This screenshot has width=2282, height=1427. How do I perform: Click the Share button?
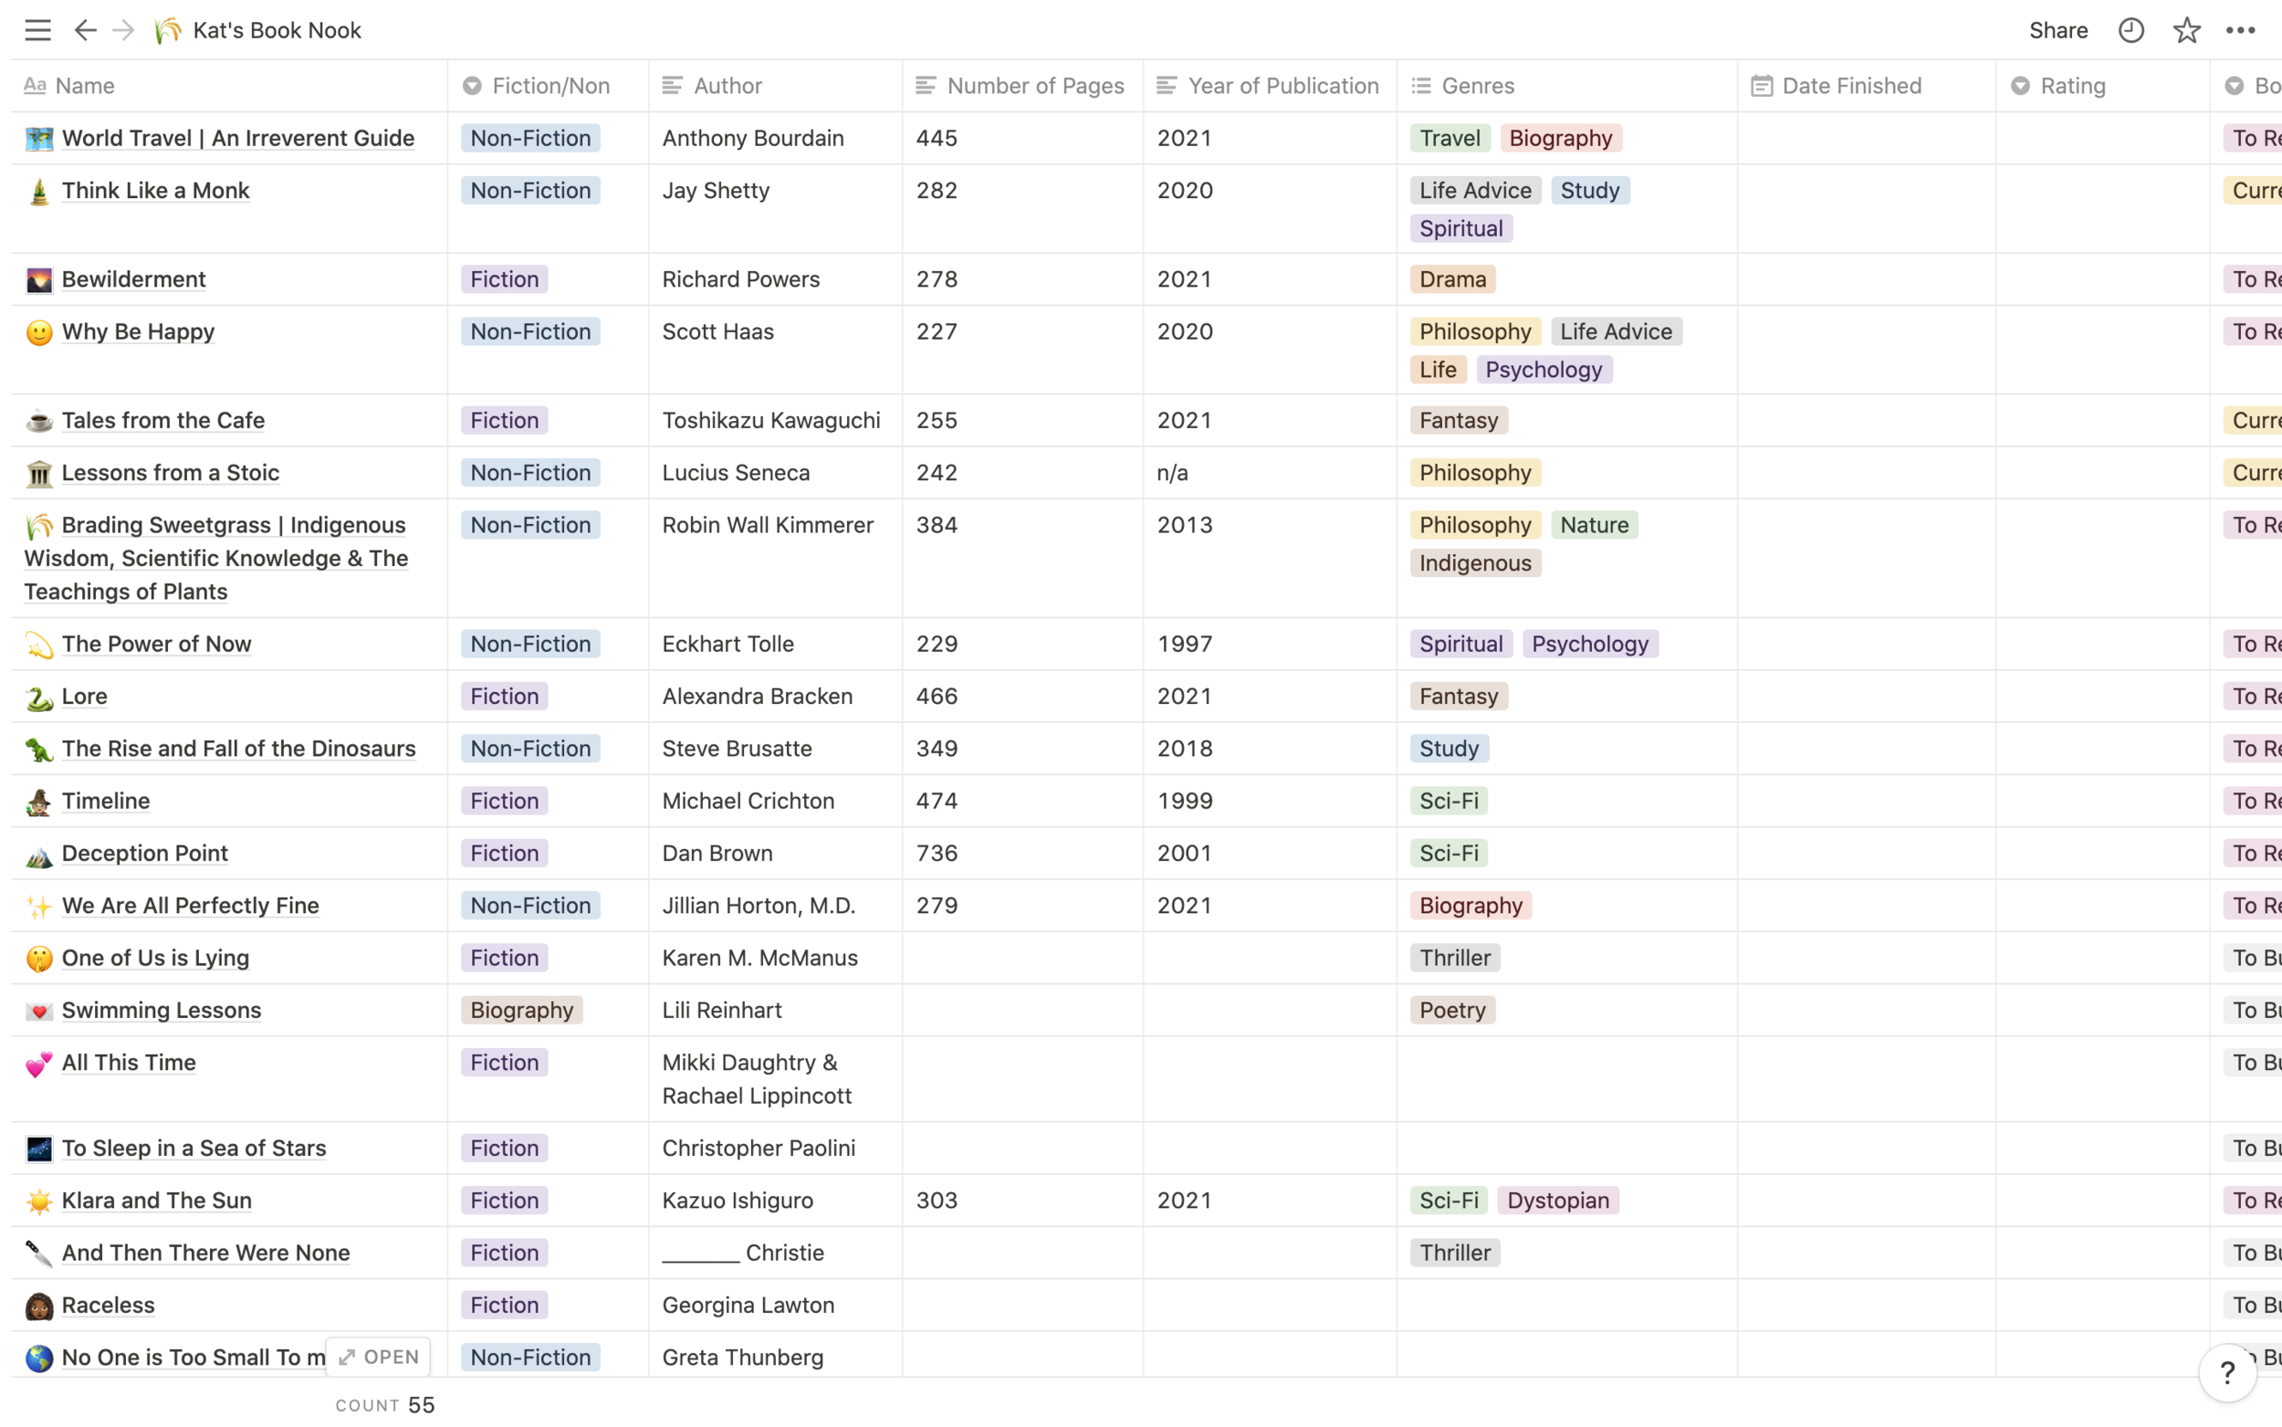pyautogui.click(x=2057, y=30)
